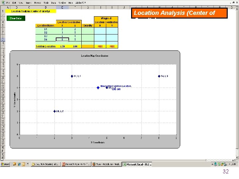Select the D3 location name cell
Screen dimensions: 239x179
46,36
